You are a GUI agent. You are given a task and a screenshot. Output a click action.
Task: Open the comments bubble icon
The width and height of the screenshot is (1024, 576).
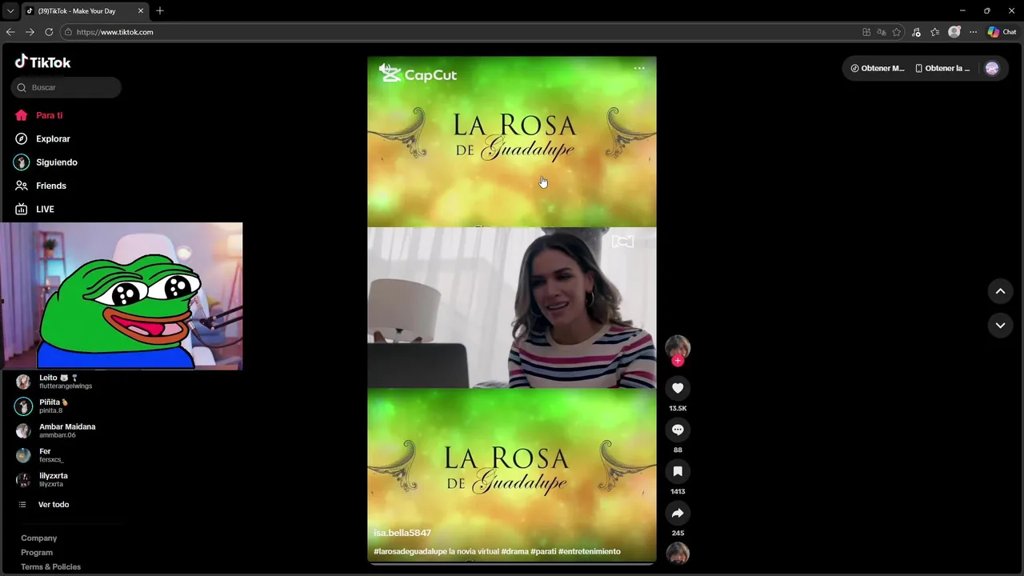(678, 430)
